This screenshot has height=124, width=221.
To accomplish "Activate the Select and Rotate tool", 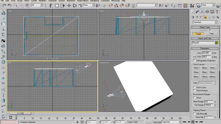I will click(75, 6).
